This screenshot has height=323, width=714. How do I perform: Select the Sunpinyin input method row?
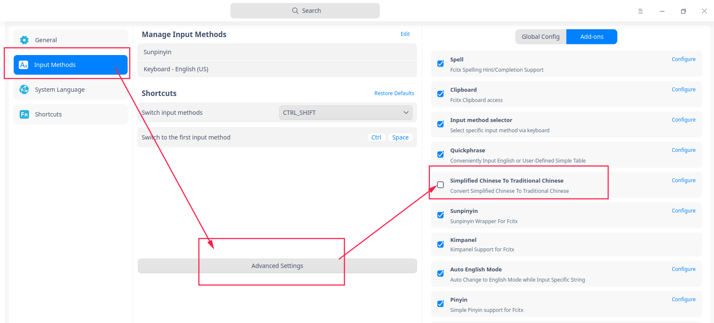(277, 52)
